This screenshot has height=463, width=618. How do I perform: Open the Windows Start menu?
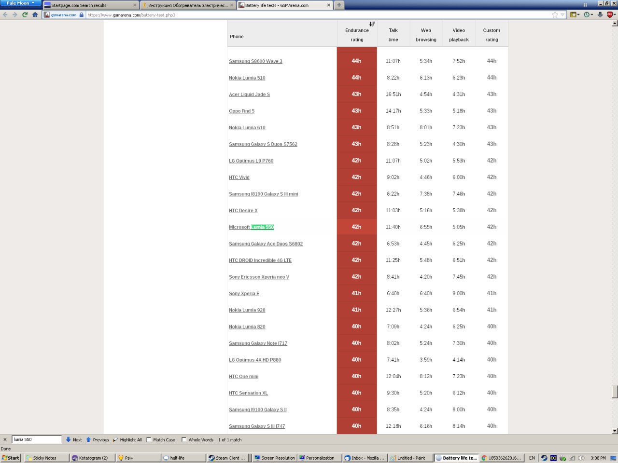[x=11, y=458]
